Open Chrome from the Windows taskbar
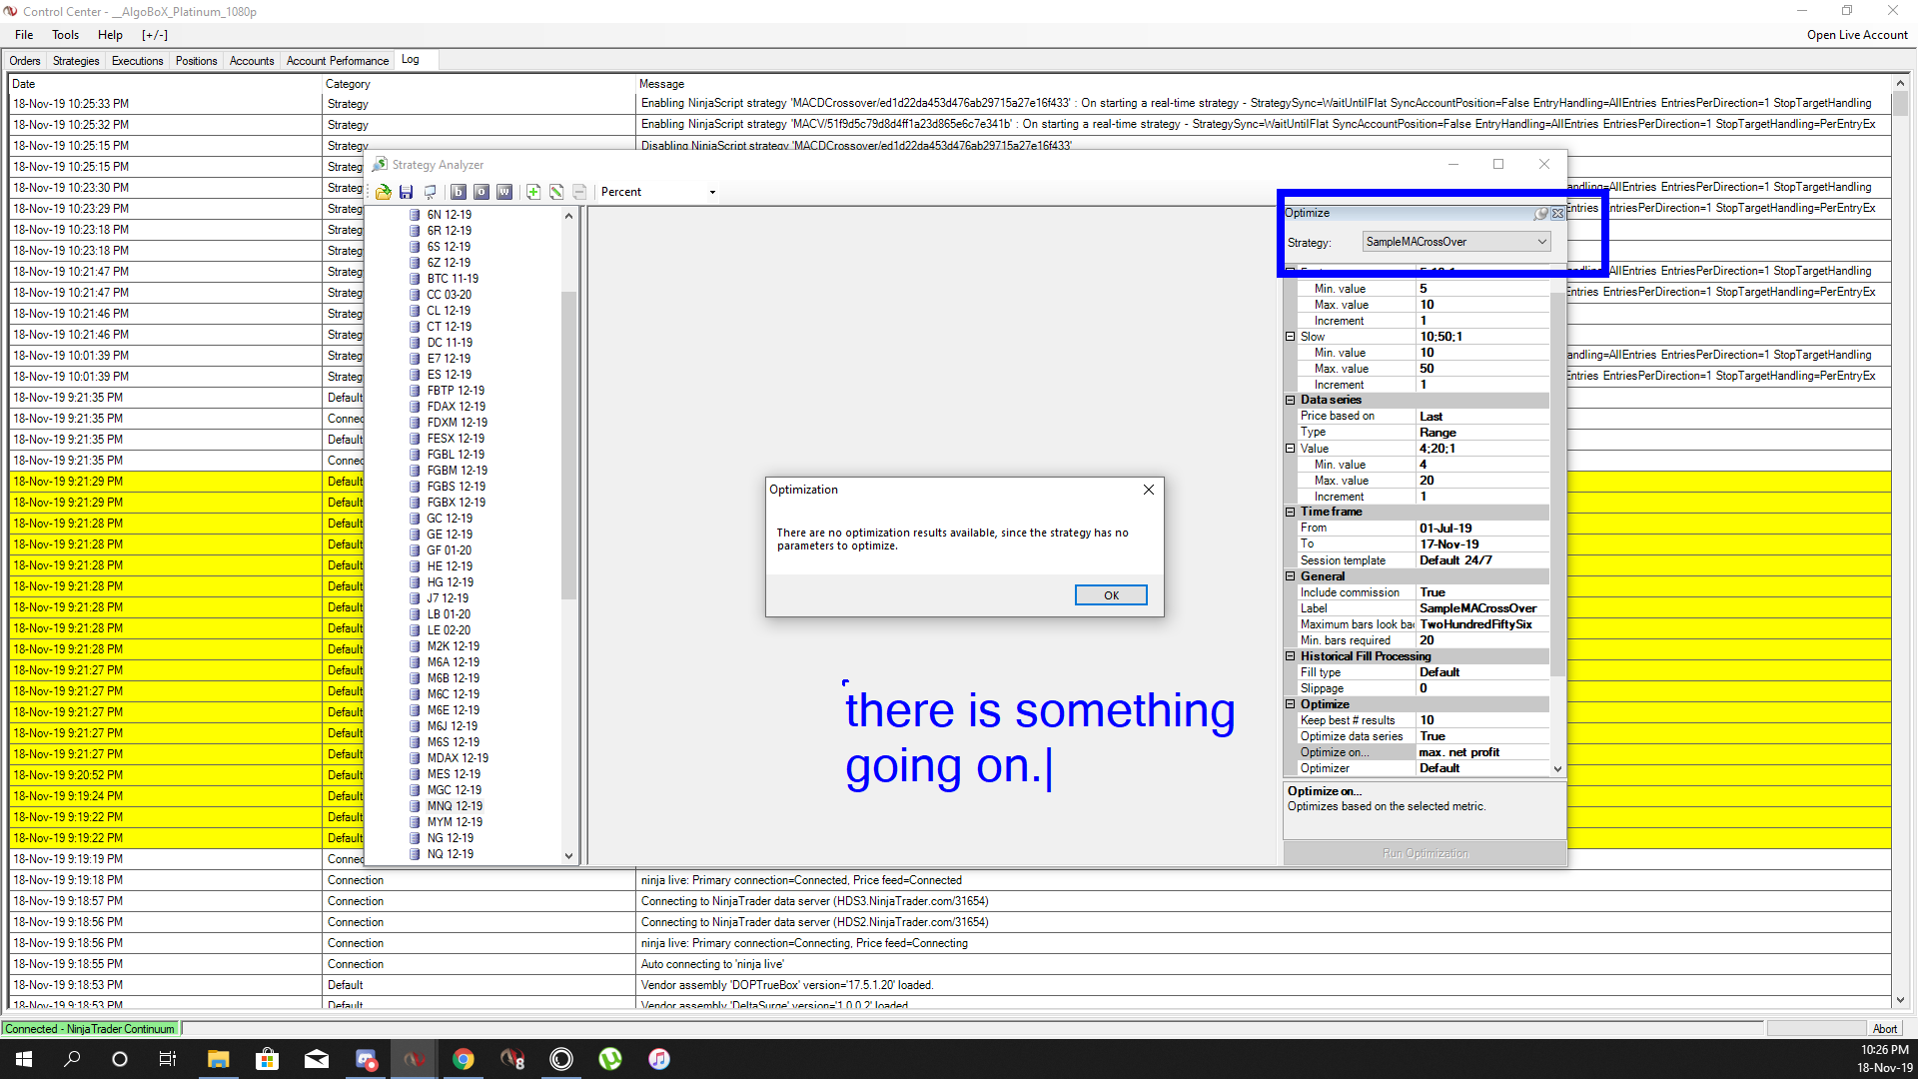 tap(464, 1059)
